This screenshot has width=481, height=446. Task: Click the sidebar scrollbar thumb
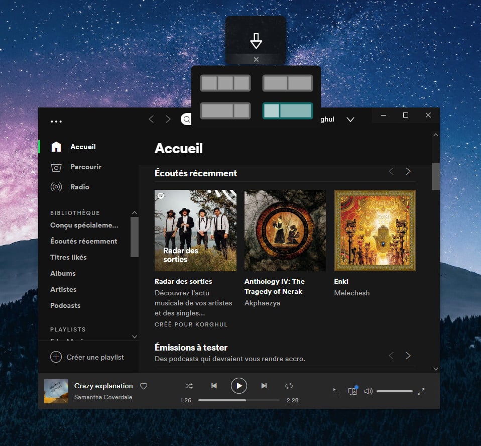(135, 237)
